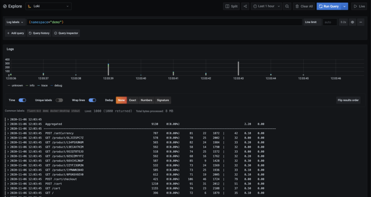Toggle the Wrap lines switch
The height and width of the screenshot is (197, 371).
pos(92,100)
